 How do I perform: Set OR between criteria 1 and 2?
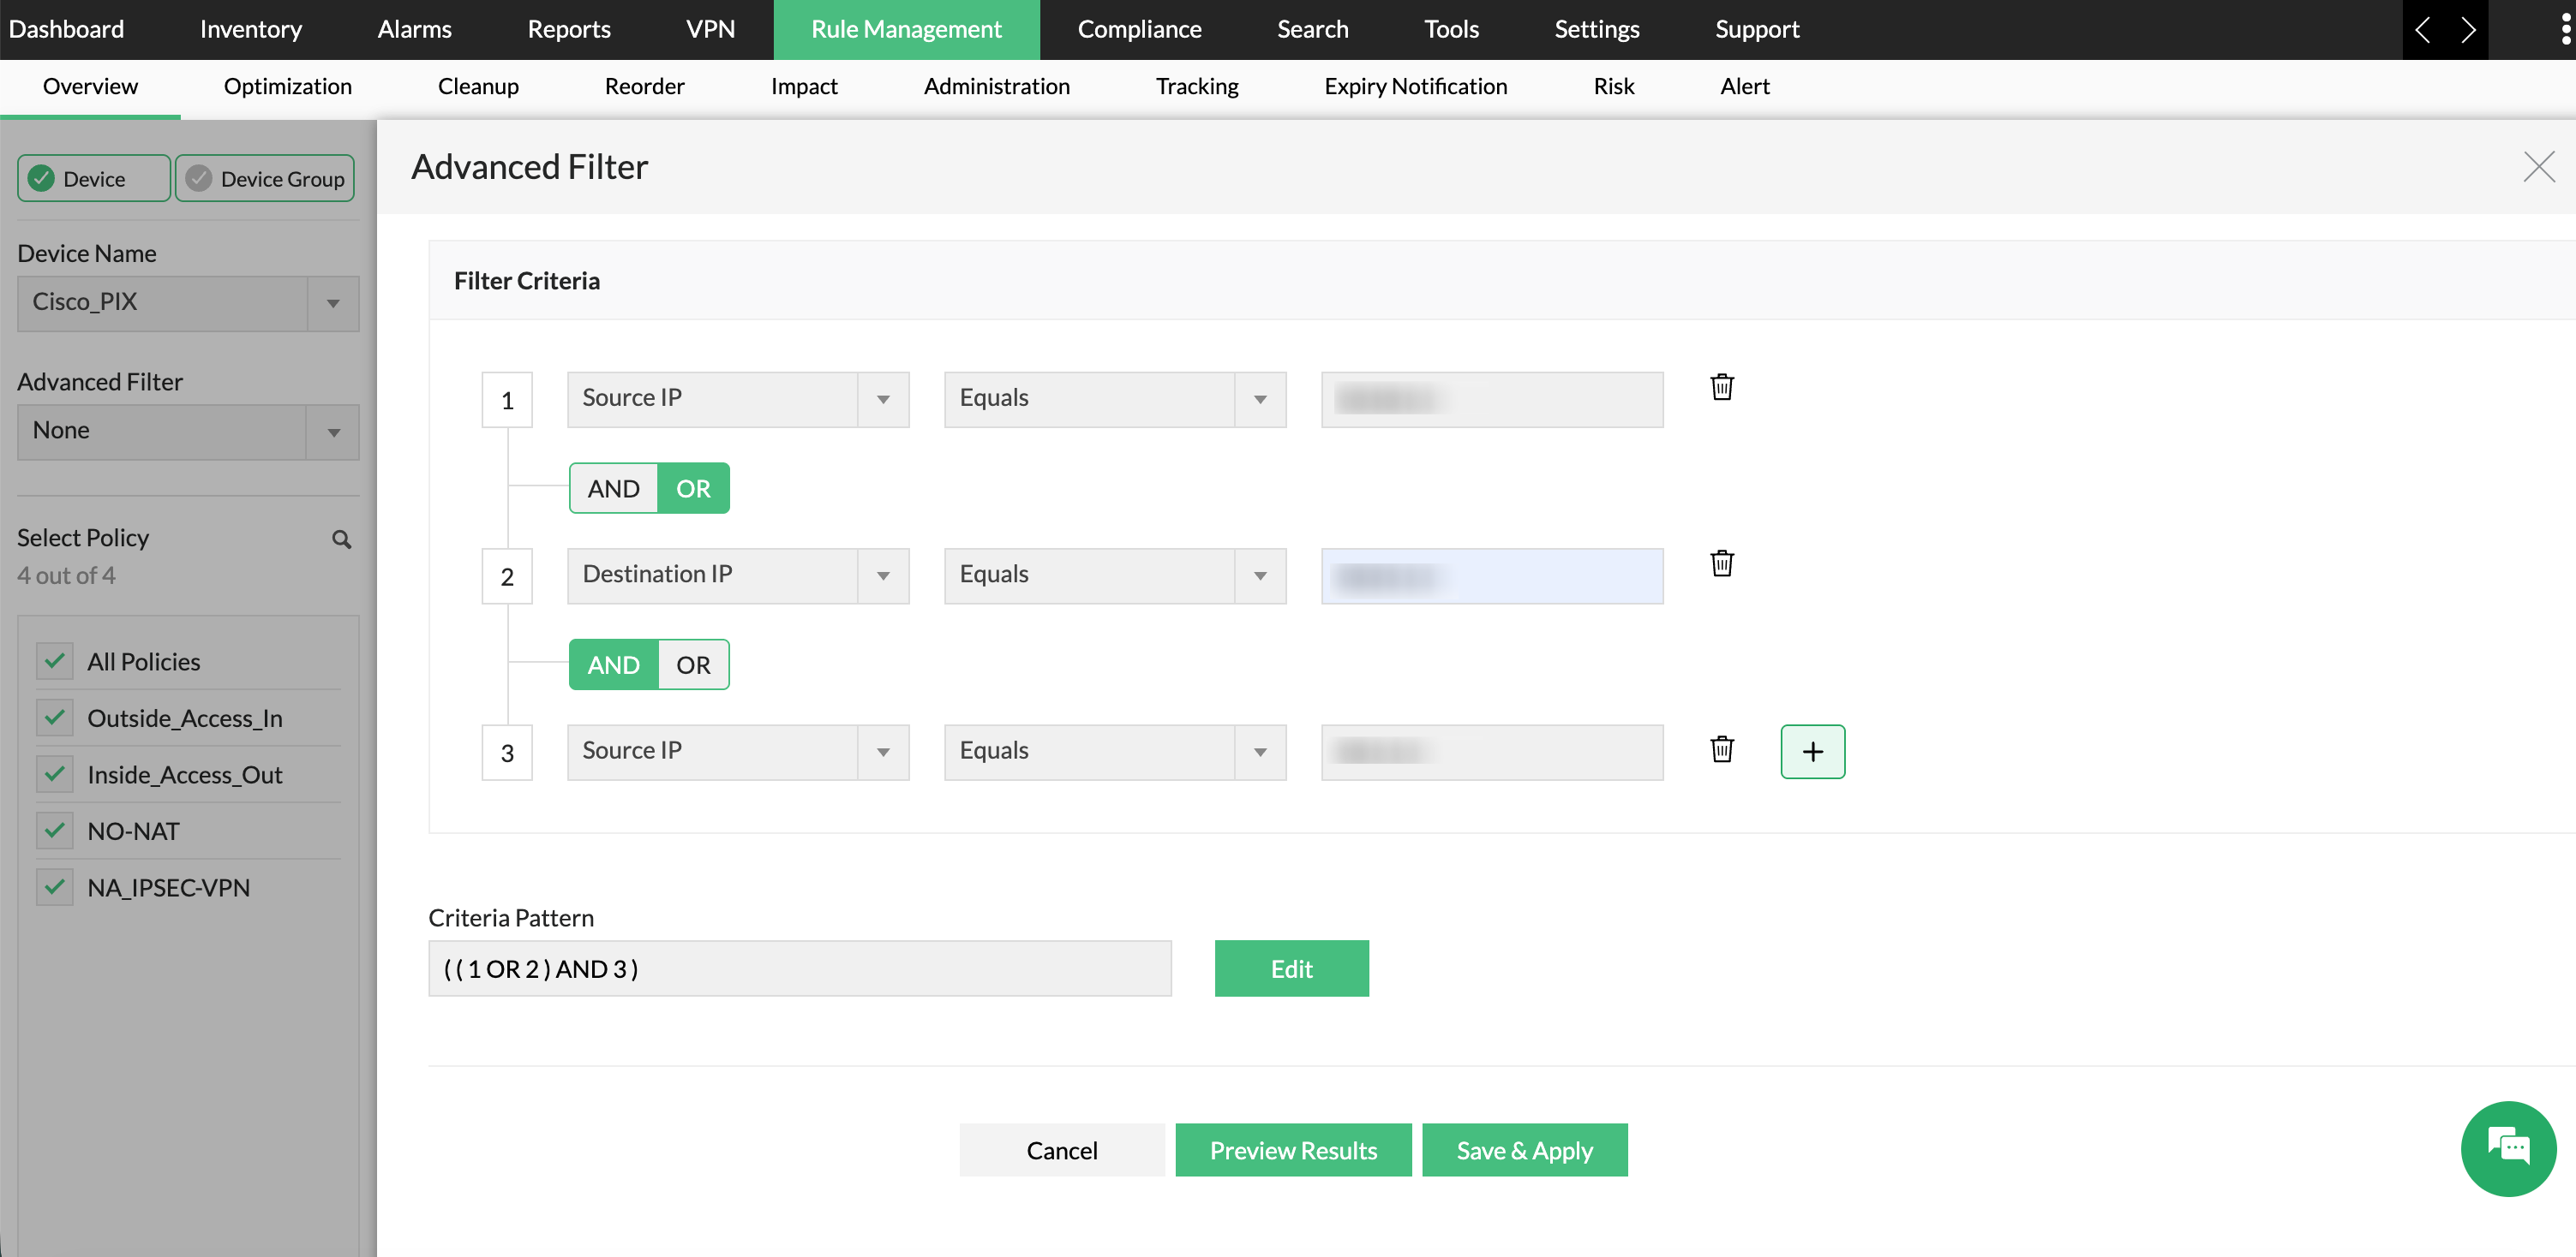(x=693, y=489)
